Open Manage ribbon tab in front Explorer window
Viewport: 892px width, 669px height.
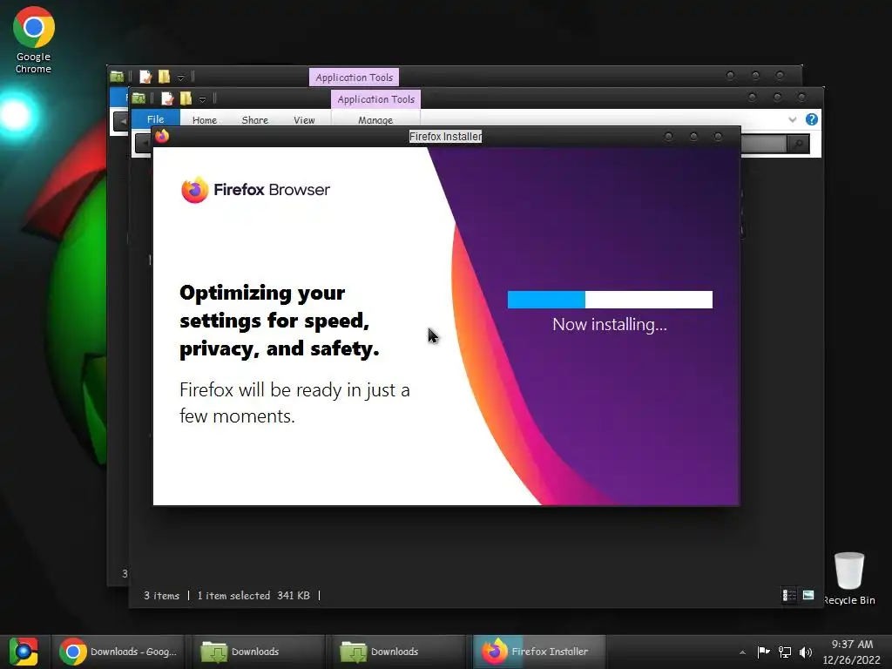click(375, 120)
